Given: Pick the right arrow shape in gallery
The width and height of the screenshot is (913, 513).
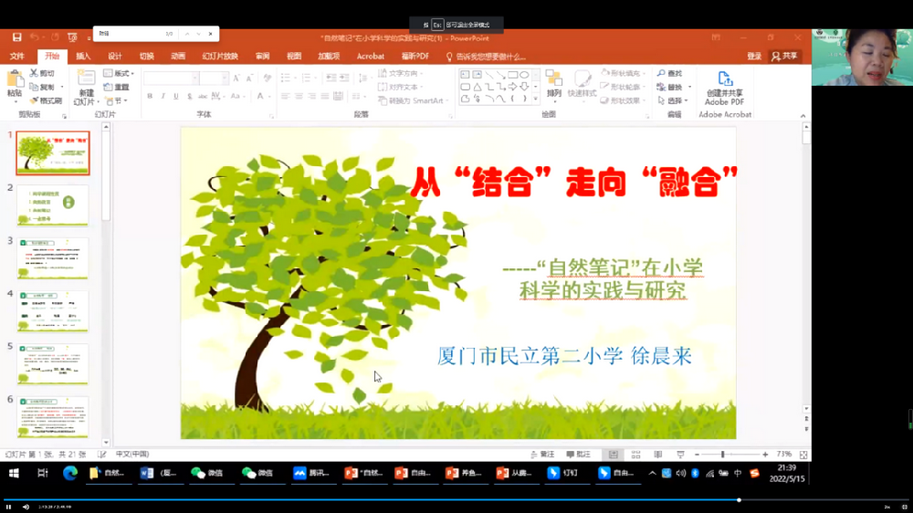Looking at the screenshot, I should point(512,86).
